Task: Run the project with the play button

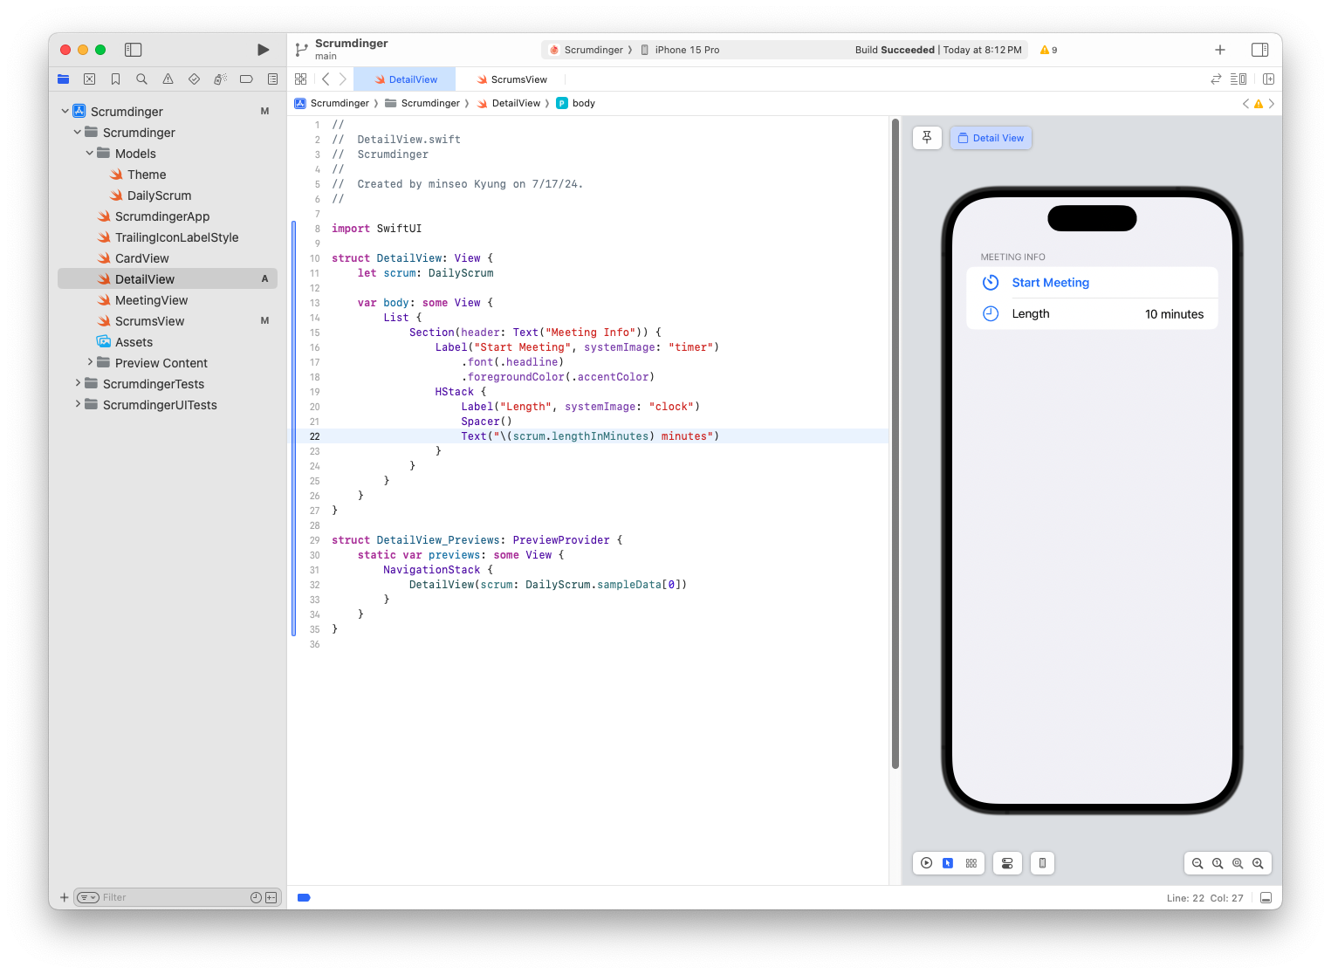Action: point(263,50)
